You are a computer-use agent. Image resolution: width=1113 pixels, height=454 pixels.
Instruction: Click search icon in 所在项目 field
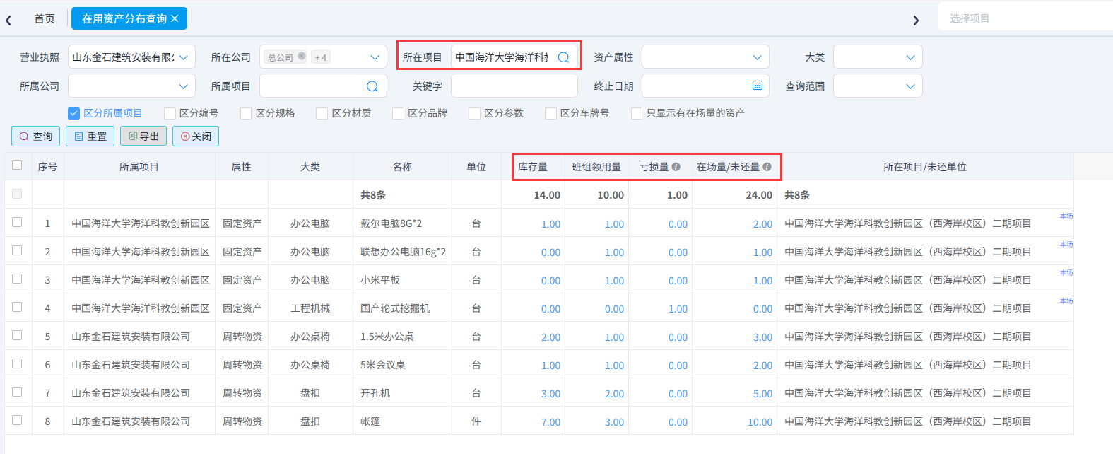point(563,57)
